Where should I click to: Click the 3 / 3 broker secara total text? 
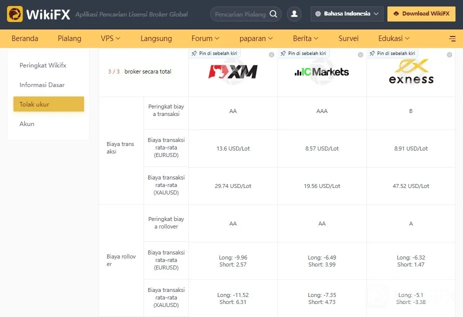tap(140, 71)
